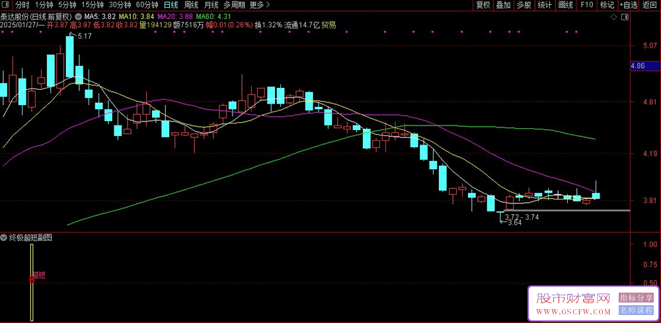Switch to 日线 daily chart
Viewport: 661px width, 323px height.
[171, 5]
